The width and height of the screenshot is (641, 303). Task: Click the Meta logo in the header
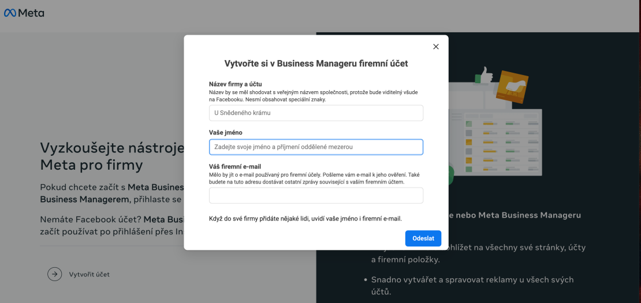click(x=24, y=13)
